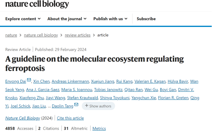Expand the Explore content dropdown
The height and width of the screenshot is (134, 212).
pyautogui.click(x=23, y=19)
